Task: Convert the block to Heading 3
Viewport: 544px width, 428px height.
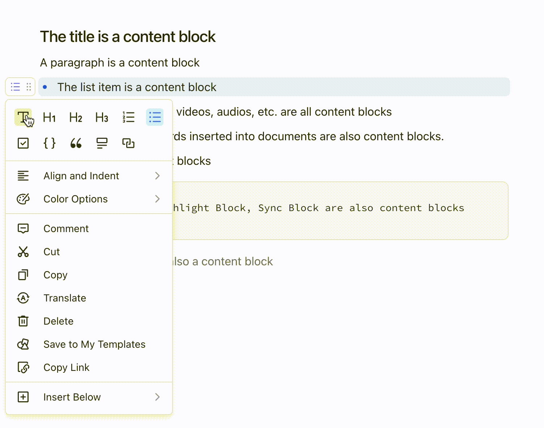Action: click(x=102, y=117)
